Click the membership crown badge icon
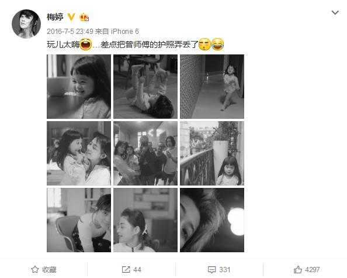Screen dimensions: 347x278 pos(84,17)
